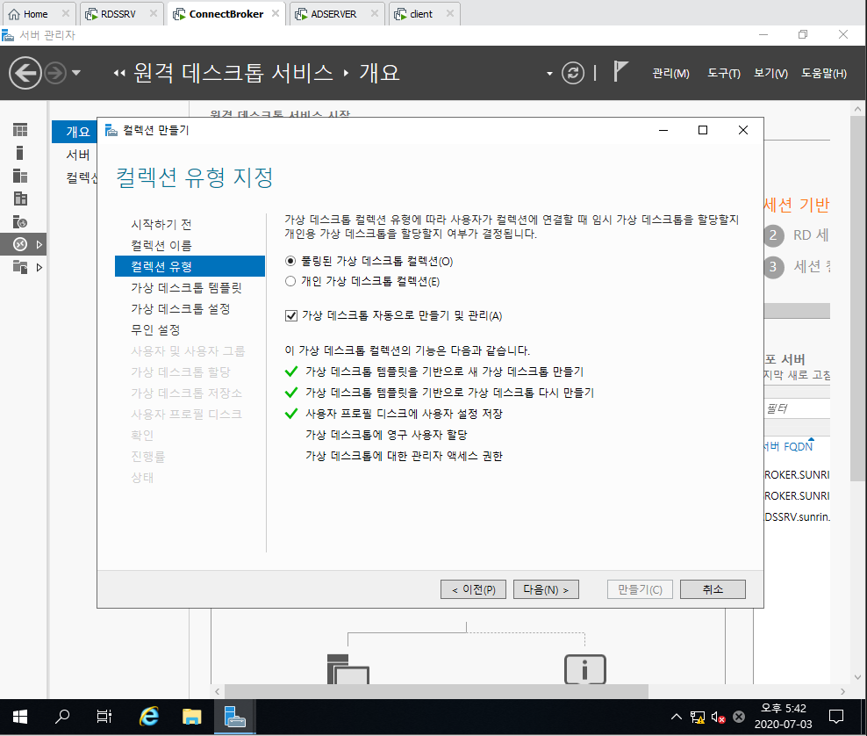
Task: Open the Action Center notification icon
Action: tap(836, 718)
